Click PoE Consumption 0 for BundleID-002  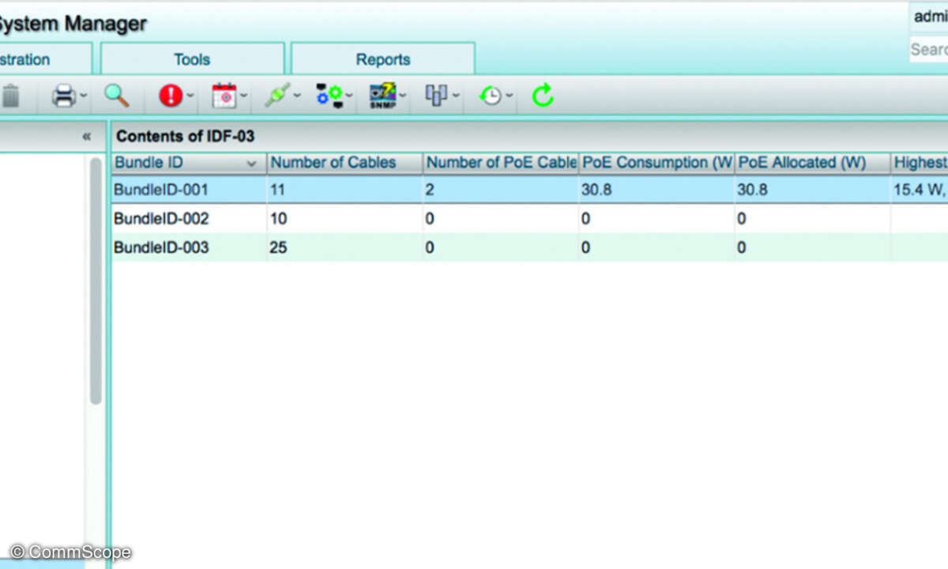[586, 218]
